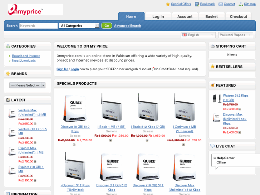Click the Help Center offline status icon
260x195 pixels.
point(215,158)
